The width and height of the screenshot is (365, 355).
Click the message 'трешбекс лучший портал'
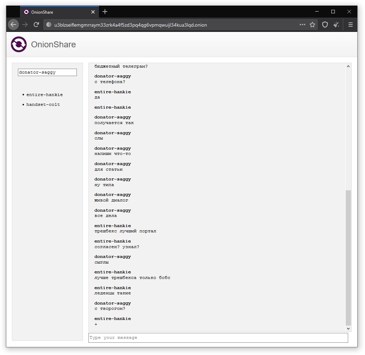click(125, 231)
